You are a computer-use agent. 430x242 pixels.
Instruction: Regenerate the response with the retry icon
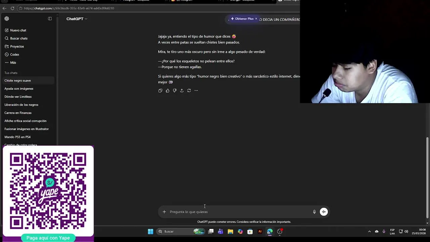(x=189, y=91)
